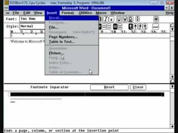Image resolution: width=178 pixels, height=133 pixels.
Task: Select open paragraph spacing icon
Action: [120, 27]
